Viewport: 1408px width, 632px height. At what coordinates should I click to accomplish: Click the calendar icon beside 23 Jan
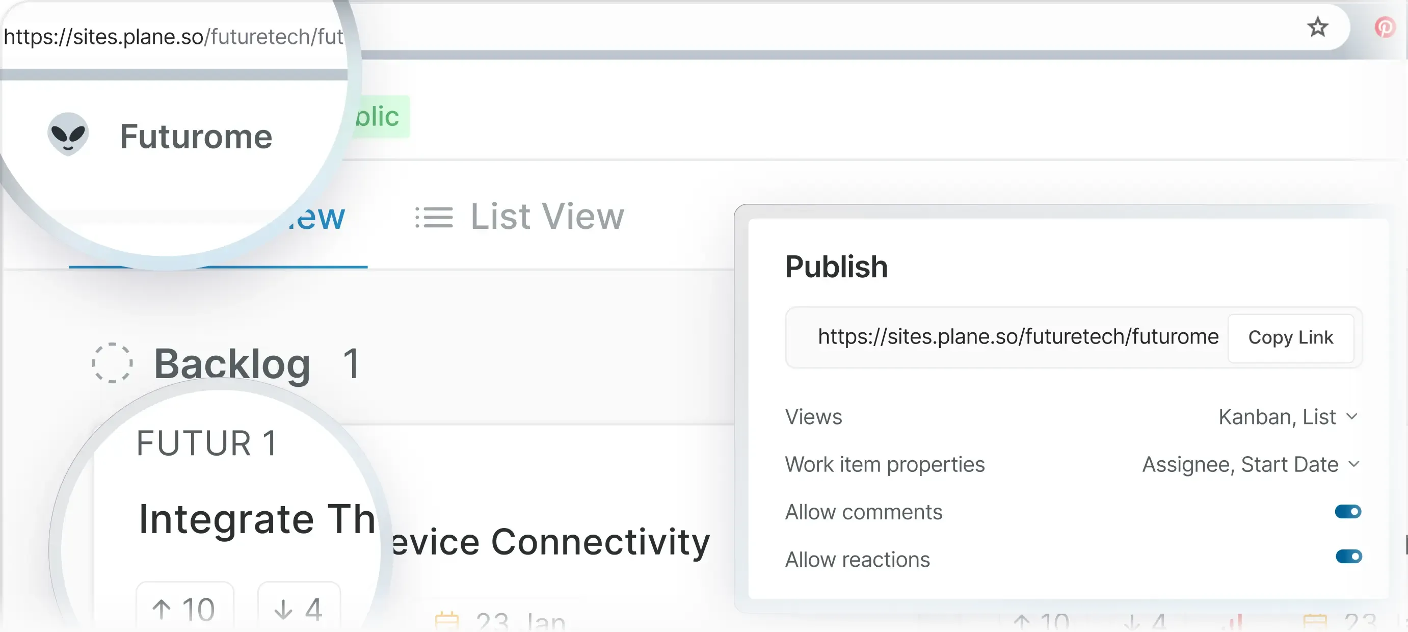pos(447,618)
